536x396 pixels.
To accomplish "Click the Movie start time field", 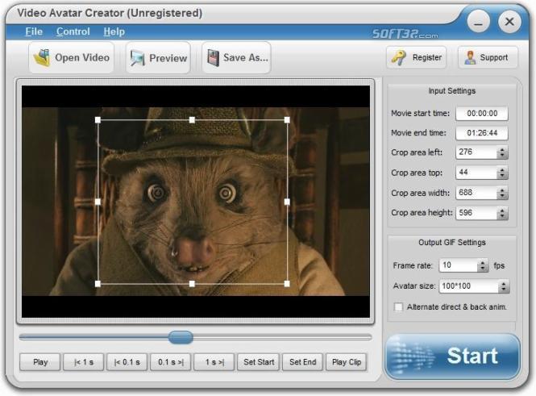I will tap(482, 114).
